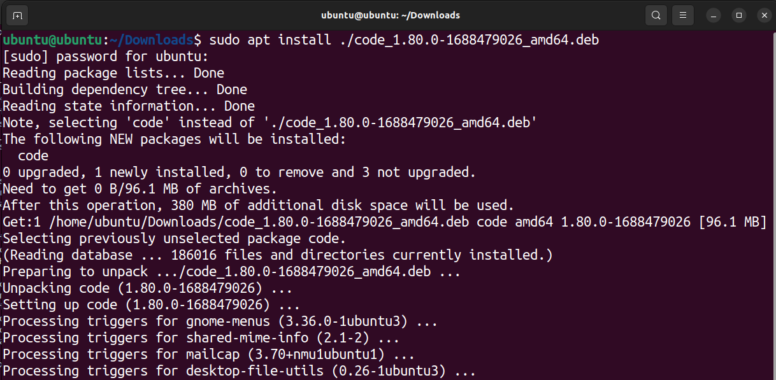Click the sudo apt install command text
The image size is (776, 380).
pyautogui.click(x=268, y=39)
